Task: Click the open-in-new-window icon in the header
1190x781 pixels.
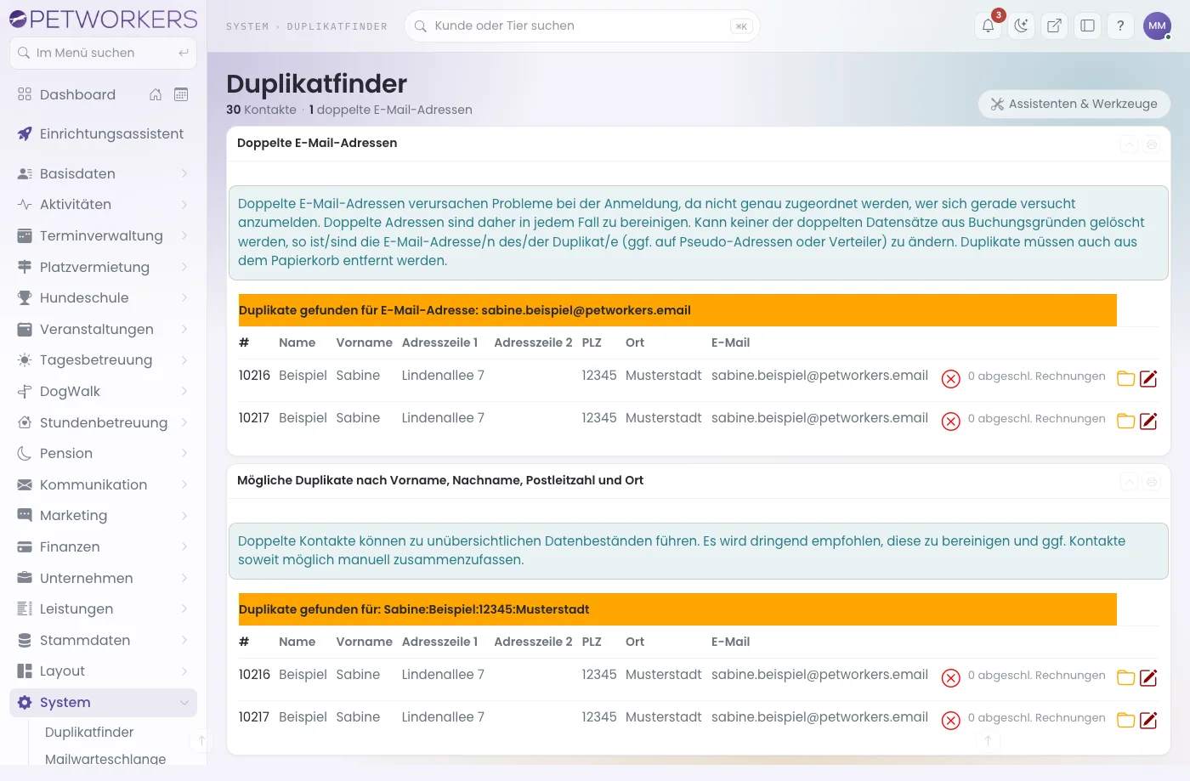Action: click(1054, 25)
